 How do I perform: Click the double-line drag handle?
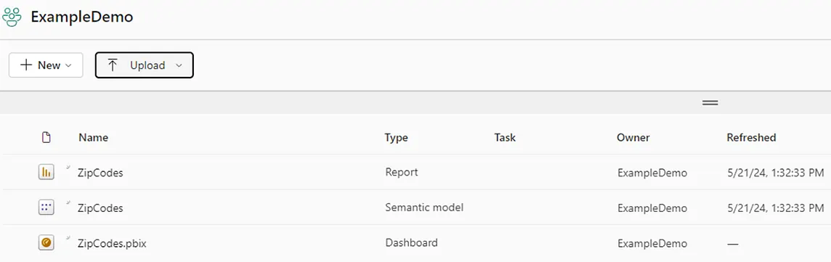tap(710, 102)
